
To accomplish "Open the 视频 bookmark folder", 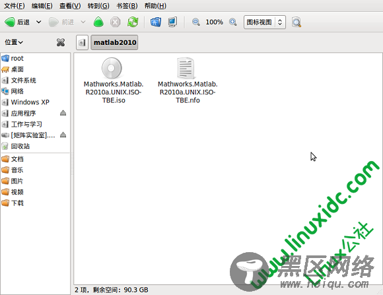I will [35, 192].
